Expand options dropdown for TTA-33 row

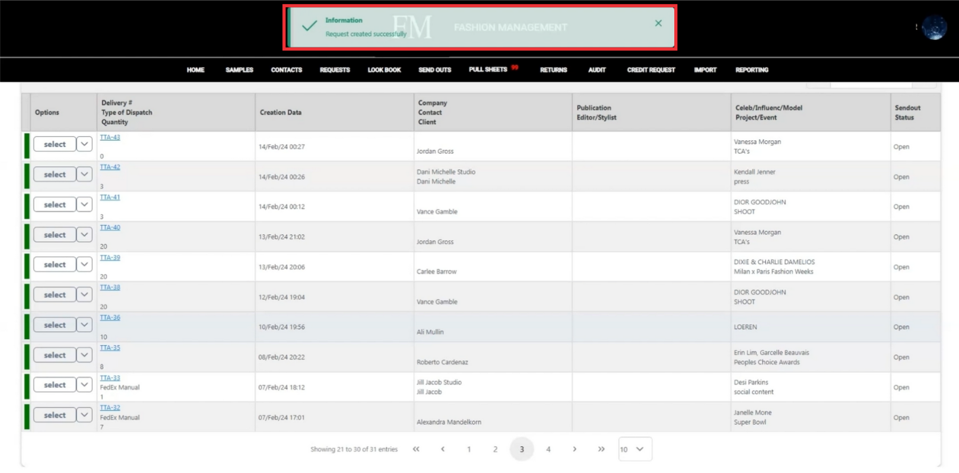(x=84, y=385)
